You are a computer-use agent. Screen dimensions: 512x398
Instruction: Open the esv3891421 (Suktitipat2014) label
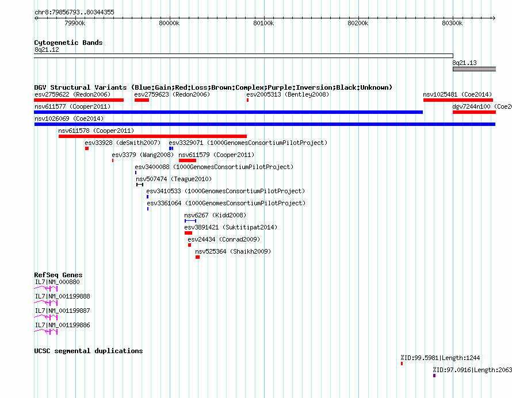pyautogui.click(x=231, y=227)
